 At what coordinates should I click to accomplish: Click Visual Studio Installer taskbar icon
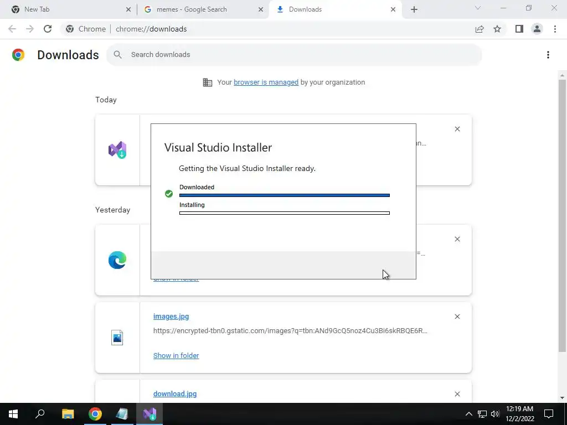pyautogui.click(x=150, y=414)
